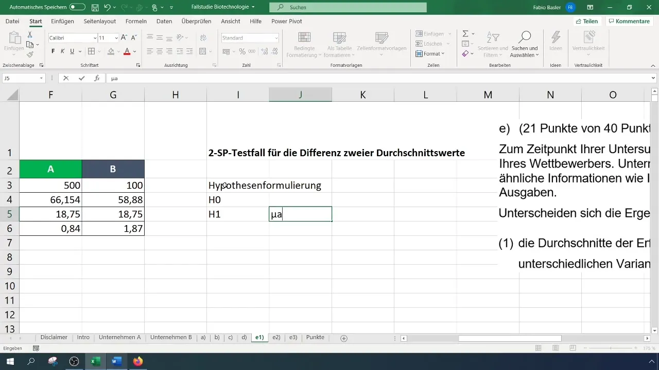The height and width of the screenshot is (370, 659).
Task: Open Fallstudie Biotechnologie title dropdown
Action: click(x=253, y=7)
